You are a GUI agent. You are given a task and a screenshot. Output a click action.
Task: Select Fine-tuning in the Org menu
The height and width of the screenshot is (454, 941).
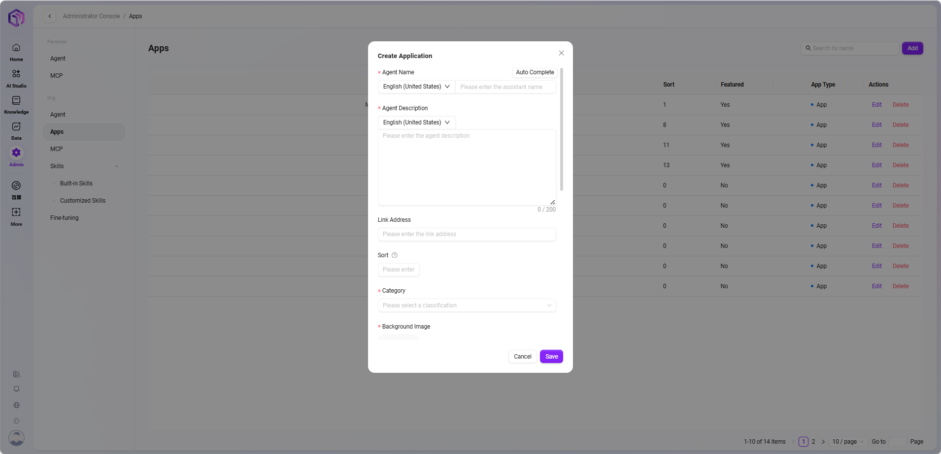65,218
